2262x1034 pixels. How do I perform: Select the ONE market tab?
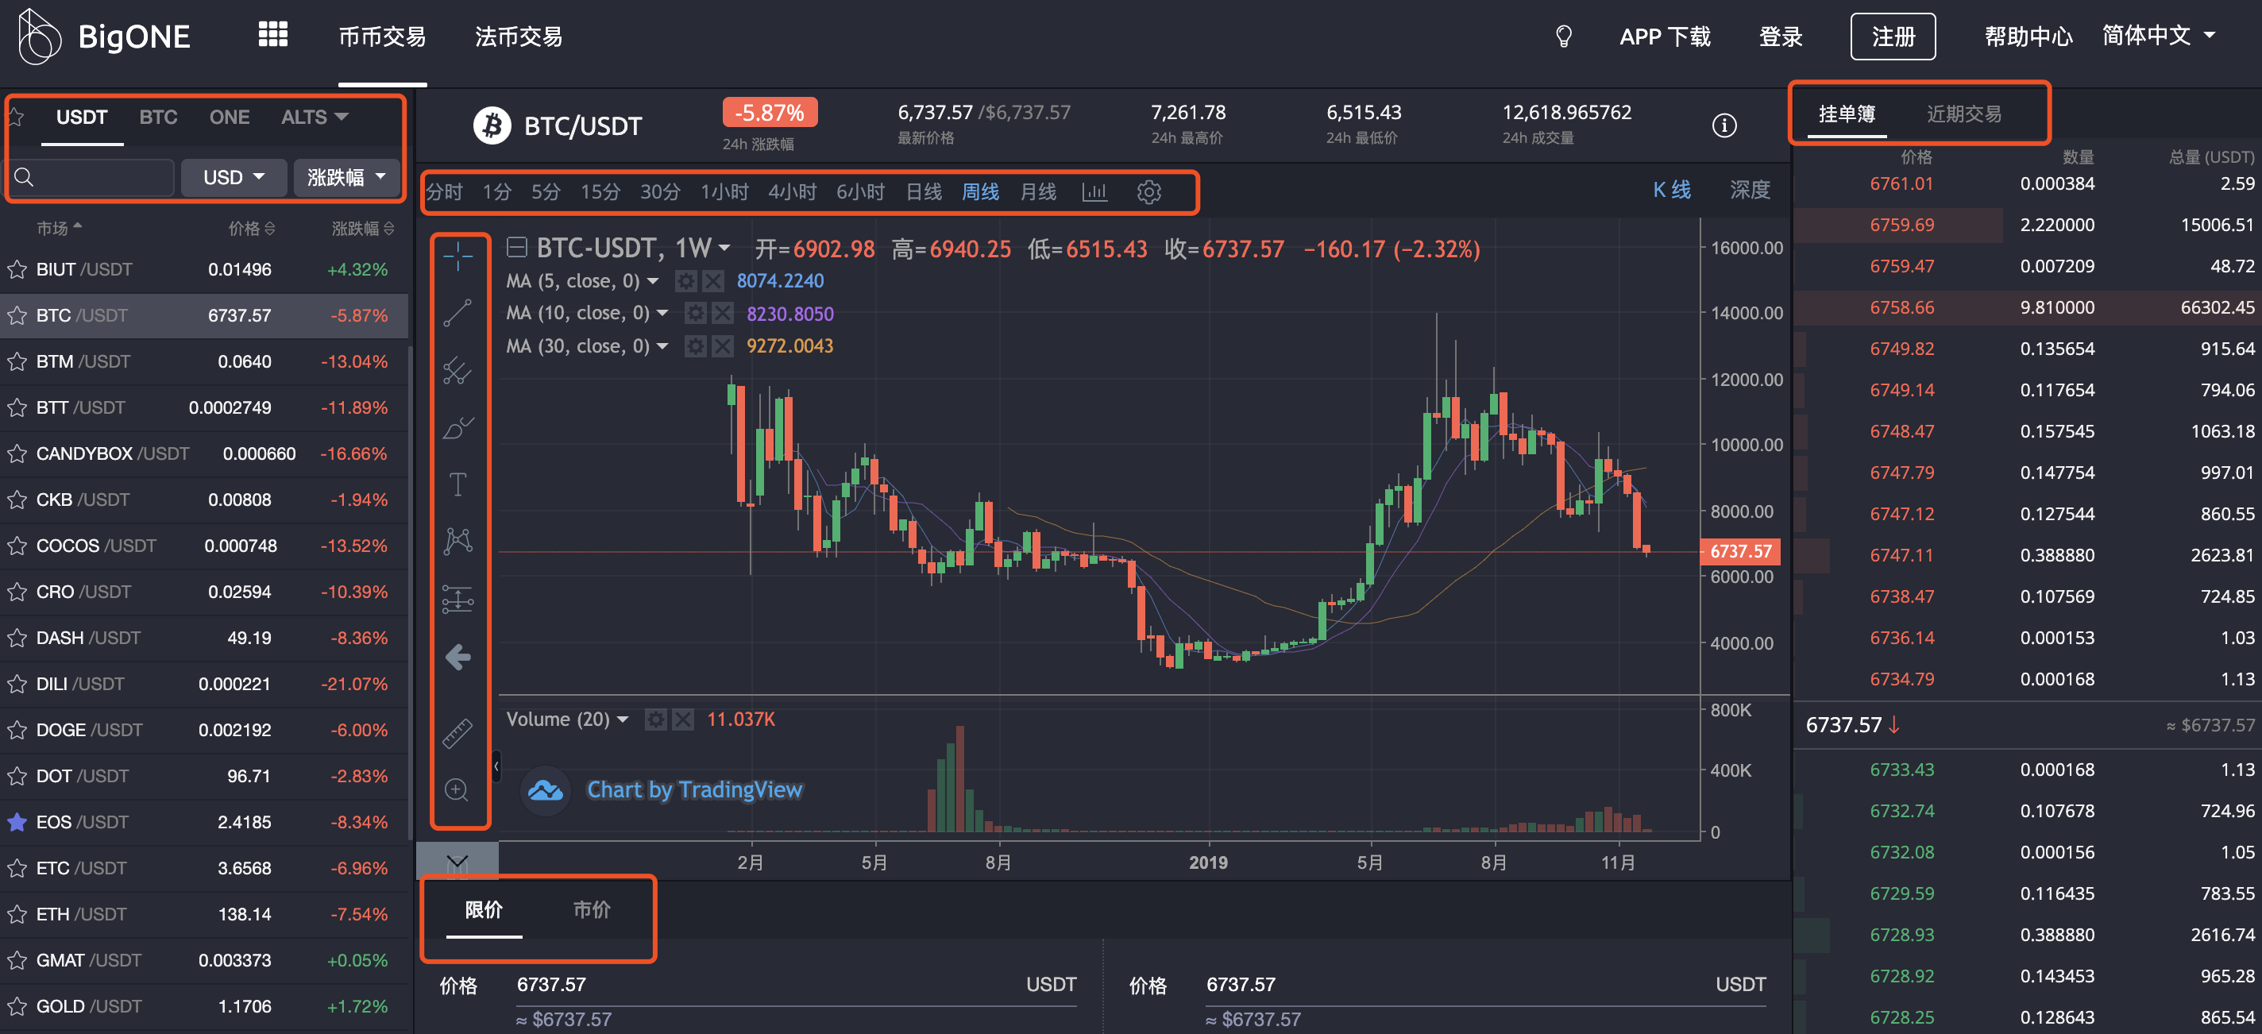coord(230,117)
